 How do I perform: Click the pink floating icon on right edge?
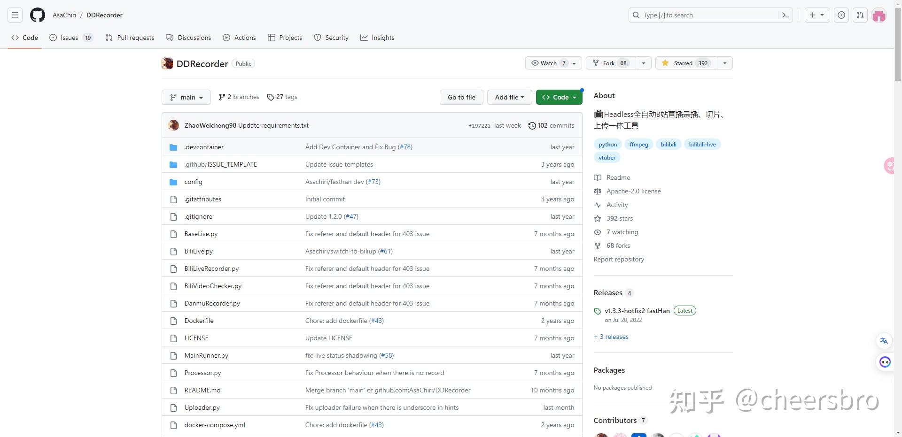(x=889, y=165)
